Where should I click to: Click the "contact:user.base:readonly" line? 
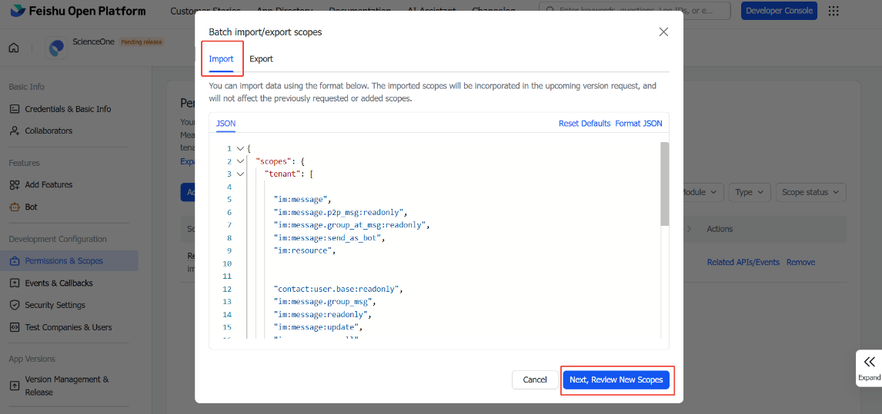pyautogui.click(x=338, y=289)
